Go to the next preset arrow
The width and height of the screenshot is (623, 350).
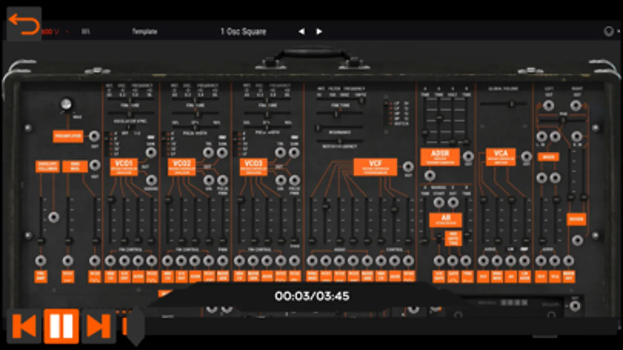[x=319, y=31]
